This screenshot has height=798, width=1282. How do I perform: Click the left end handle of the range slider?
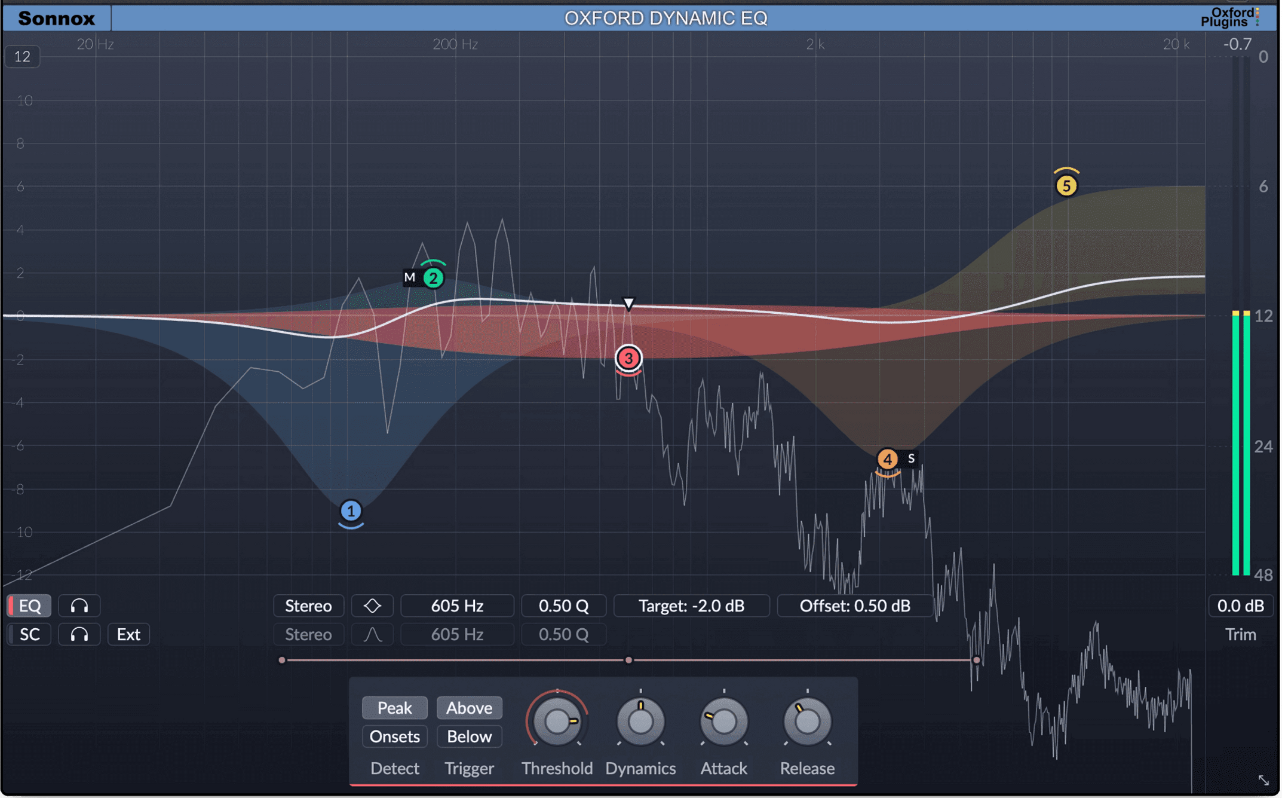coord(282,660)
